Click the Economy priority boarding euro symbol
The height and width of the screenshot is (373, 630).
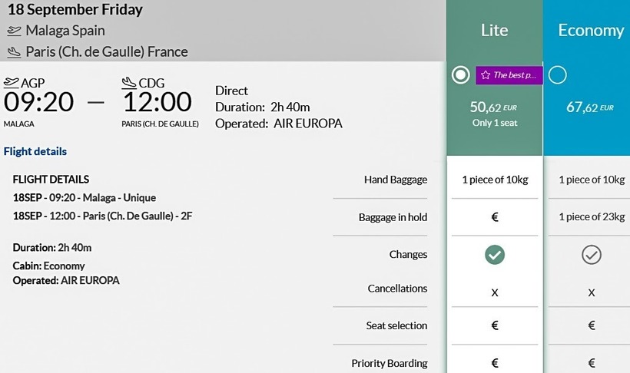coord(591,363)
